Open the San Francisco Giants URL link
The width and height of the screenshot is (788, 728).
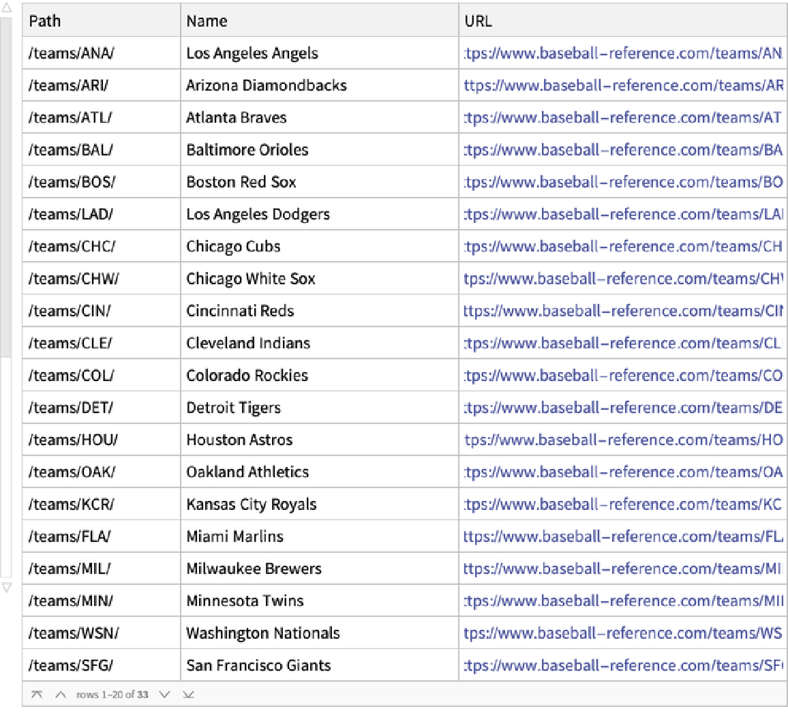tap(623, 665)
